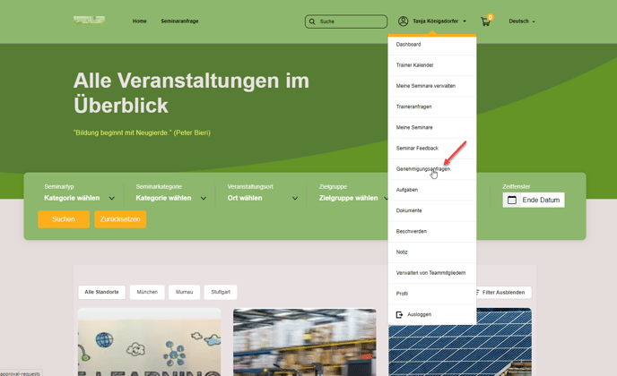
Task: Click the user profile avatar icon
Action: pyautogui.click(x=404, y=21)
